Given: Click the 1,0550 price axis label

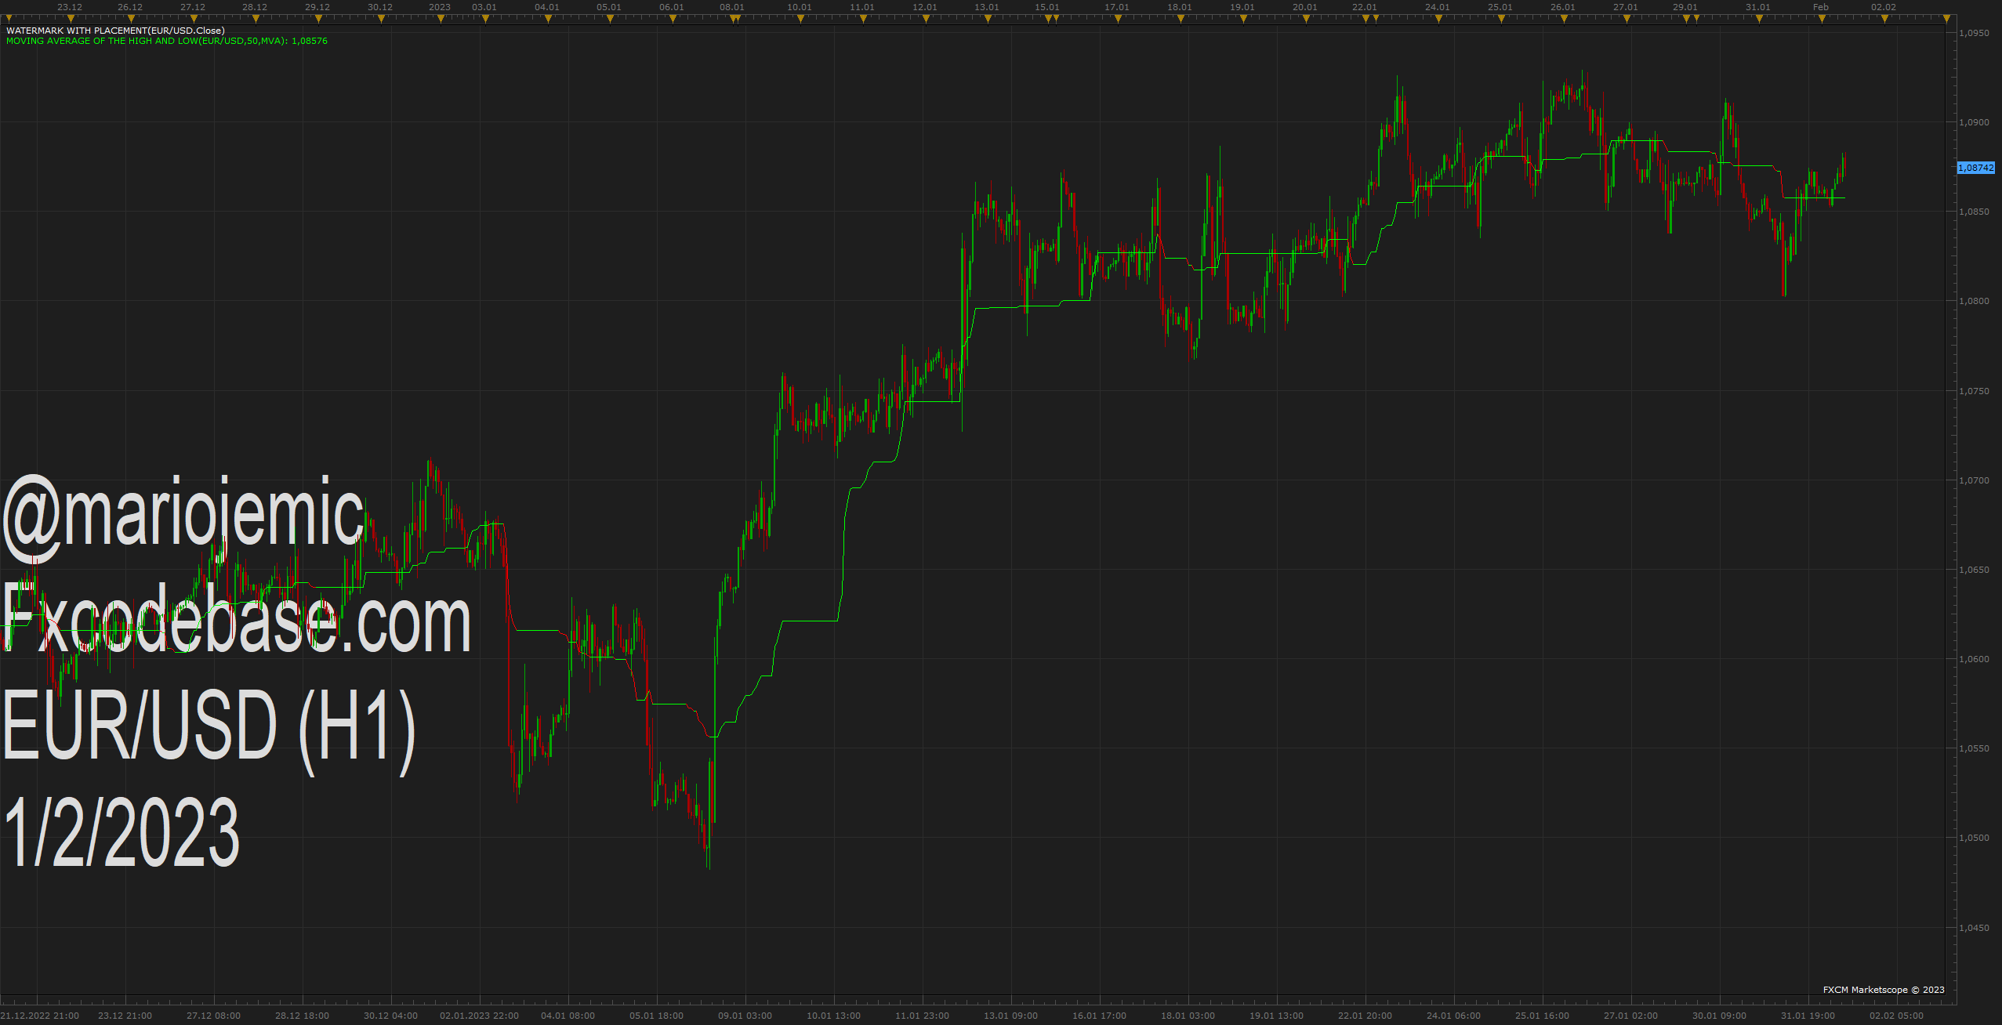Looking at the screenshot, I should [1974, 748].
